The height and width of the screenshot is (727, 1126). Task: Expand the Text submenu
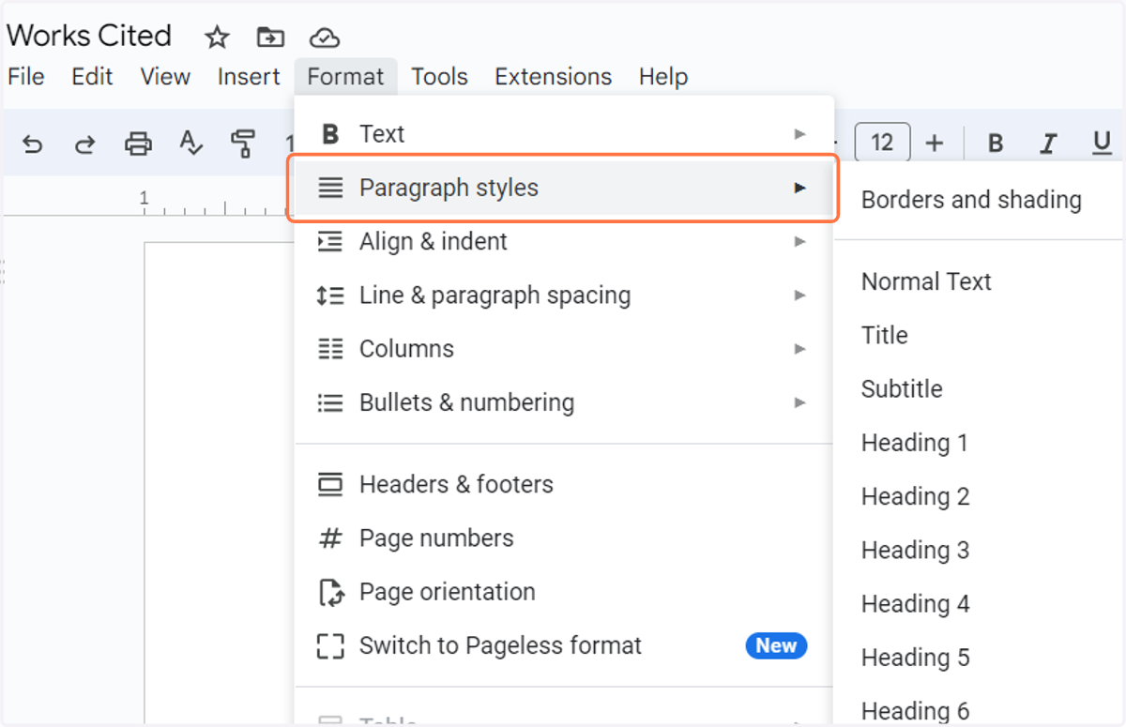click(564, 134)
